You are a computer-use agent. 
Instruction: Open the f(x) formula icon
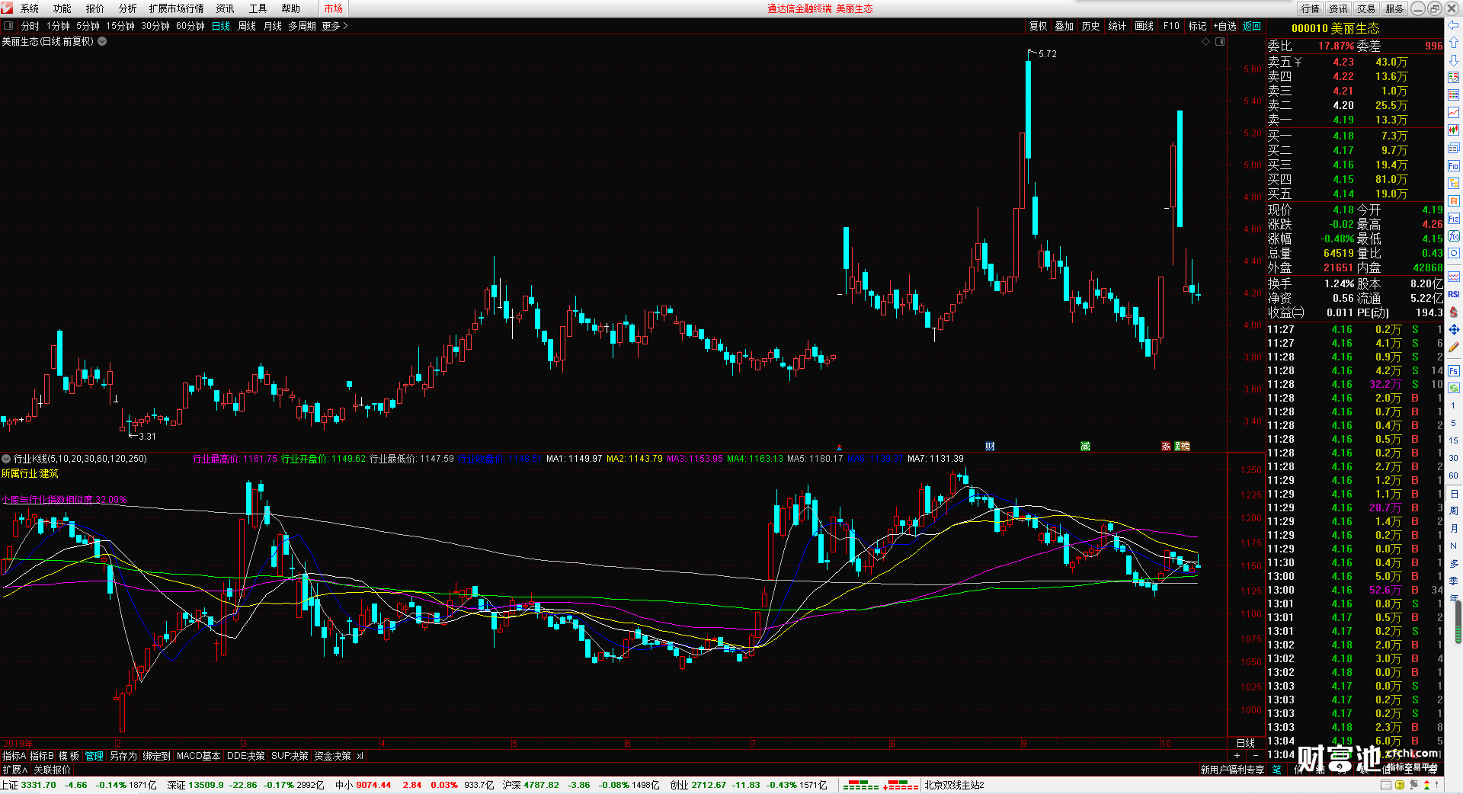coord(1454,236)
